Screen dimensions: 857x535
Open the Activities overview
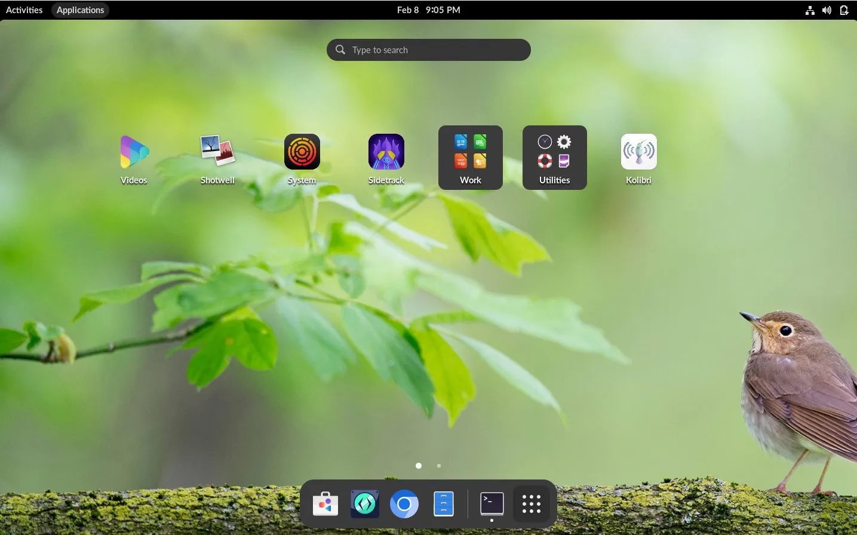tap(24, 10)
